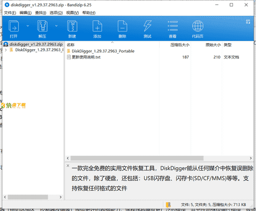Click the zip archive icon in tree root
The height and width of the screenshot is (211, 256).
coord(6,44)
